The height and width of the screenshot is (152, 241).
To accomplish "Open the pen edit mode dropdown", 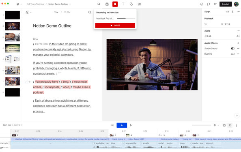I will click(28, 12).
